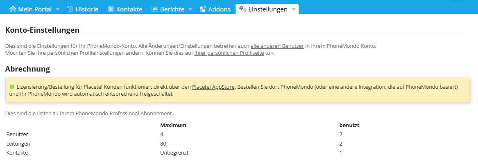Click the gears icon beside Einstellungen
Image resolution: width=478 pixels, height=166 pixels.
[x=242, y=9]
